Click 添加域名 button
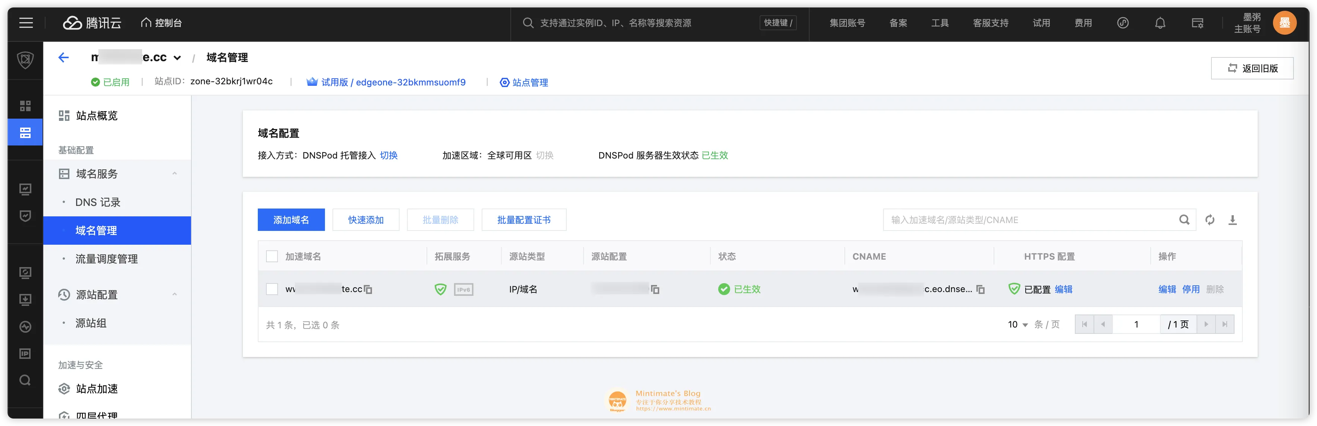 pos(291,220)
